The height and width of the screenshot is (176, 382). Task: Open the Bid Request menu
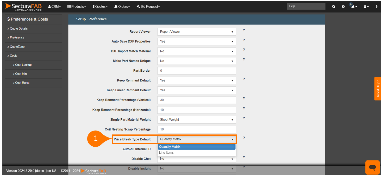(x=148, y=6)
